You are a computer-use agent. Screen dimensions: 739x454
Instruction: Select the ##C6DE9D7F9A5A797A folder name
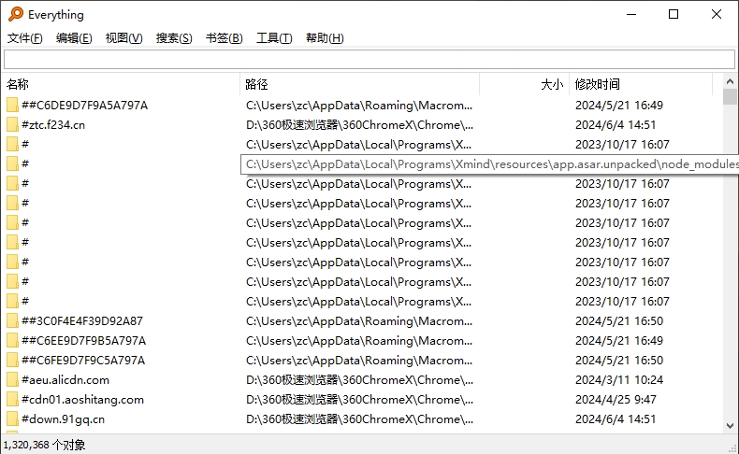[85, 105]
